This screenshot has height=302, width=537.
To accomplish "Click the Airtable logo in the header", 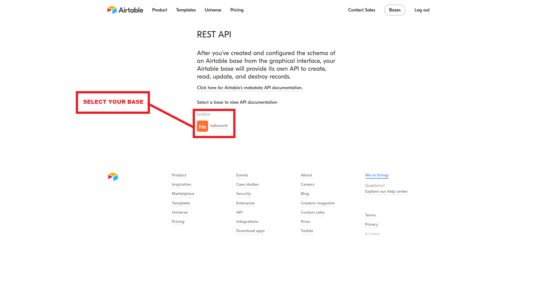I will 125,10.
